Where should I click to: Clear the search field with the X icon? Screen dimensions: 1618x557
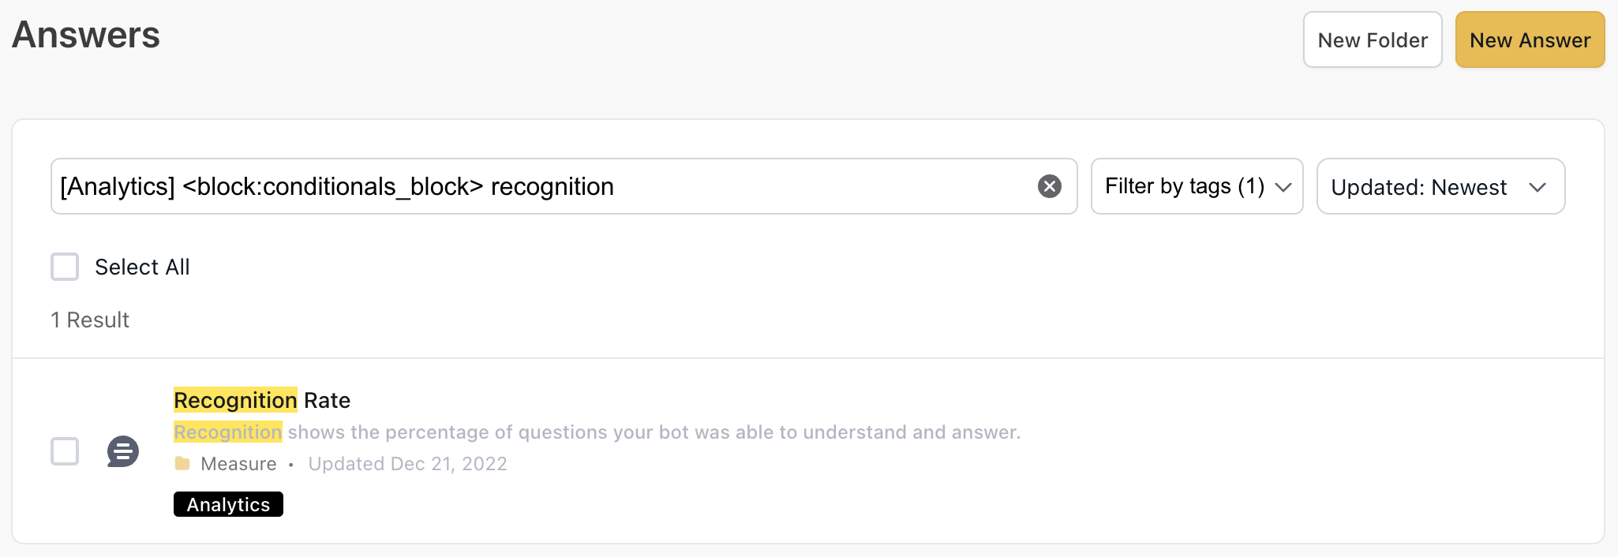pos(1049,186)
